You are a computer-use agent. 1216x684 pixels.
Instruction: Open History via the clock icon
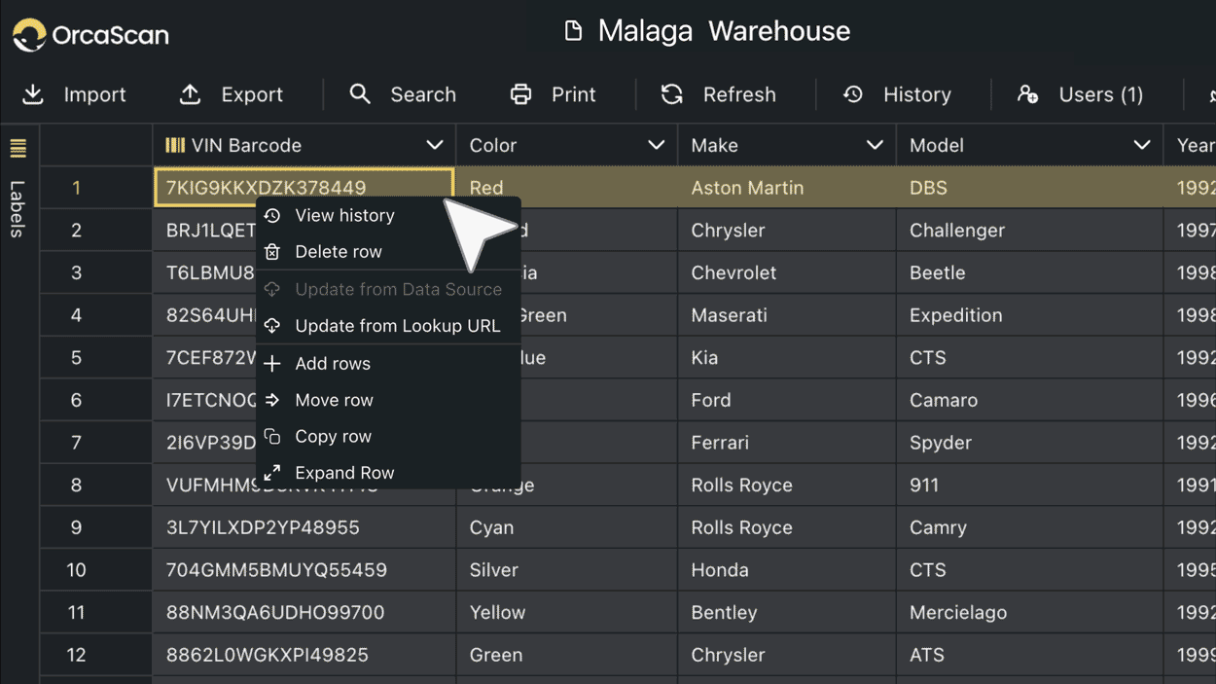coord(853,94)
